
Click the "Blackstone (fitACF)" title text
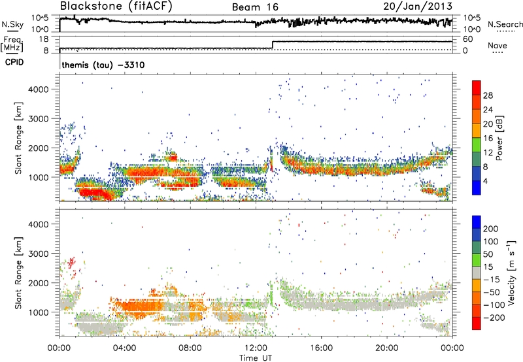[x=116, y=7]
